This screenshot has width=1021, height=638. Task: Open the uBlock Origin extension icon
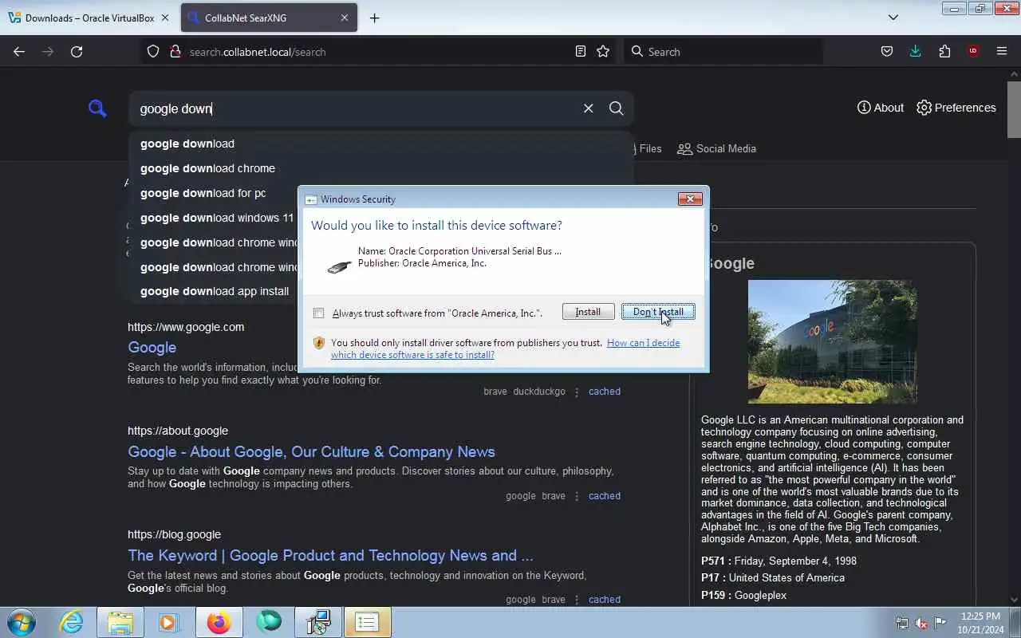972,51
